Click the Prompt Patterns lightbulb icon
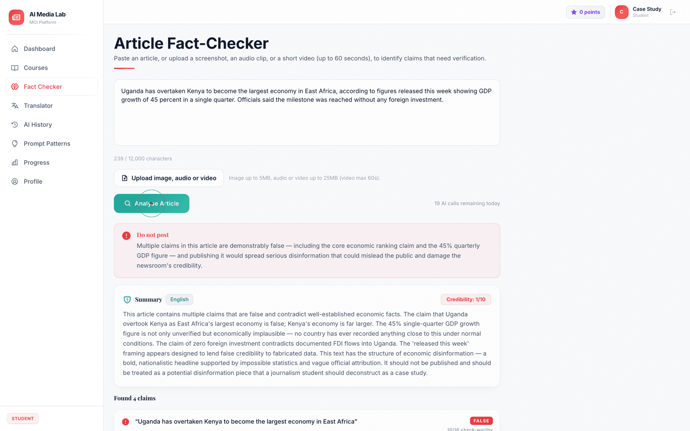690x431 pixels. [x=15, y=144]
